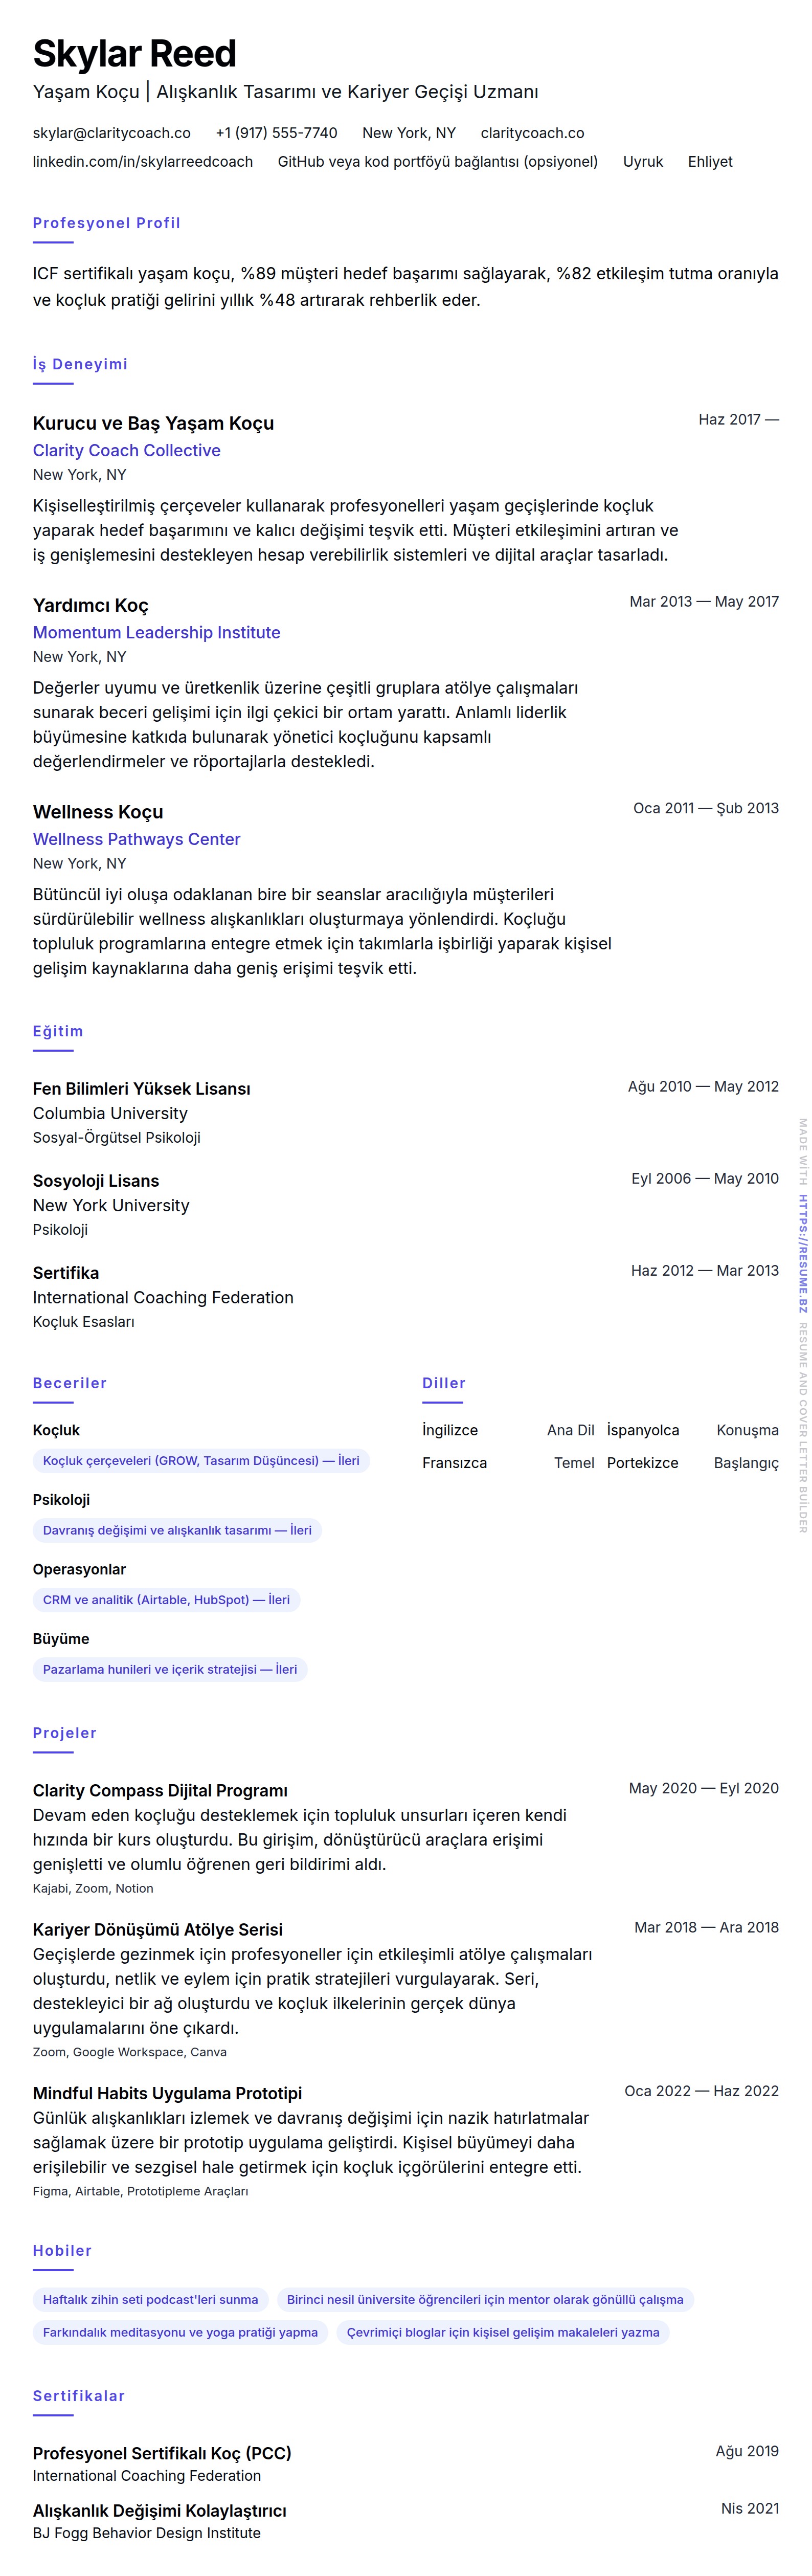Open the LinkedIn profile link
The height and width of the screenshot is (2576, 812).
pos(142,162)
